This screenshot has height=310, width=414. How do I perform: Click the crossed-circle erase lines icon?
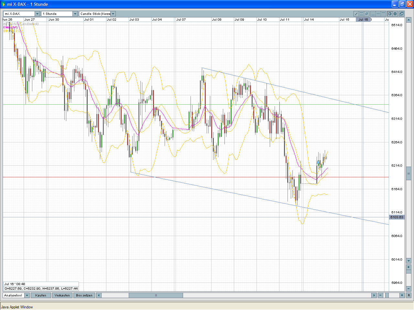click(366, 14)
